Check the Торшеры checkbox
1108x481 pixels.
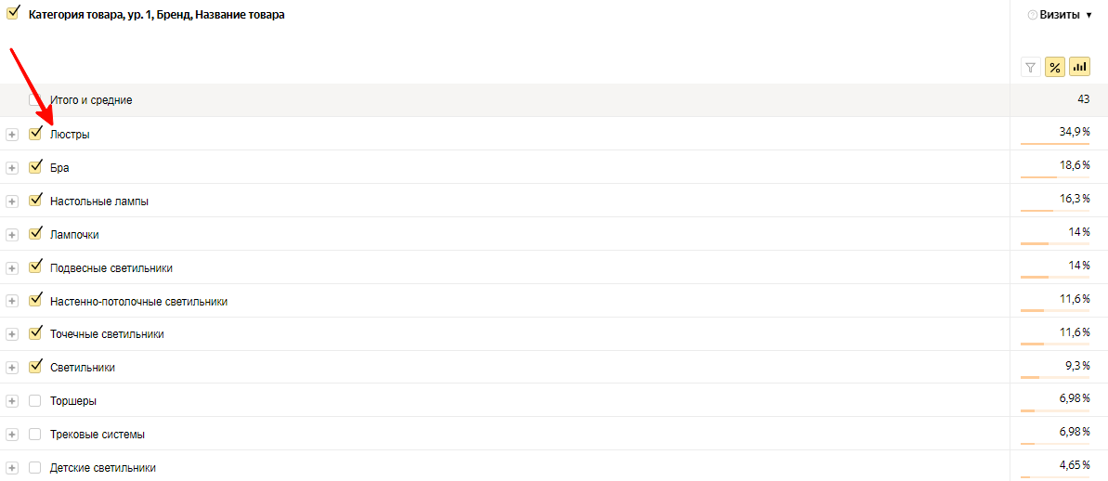(34, 400)
